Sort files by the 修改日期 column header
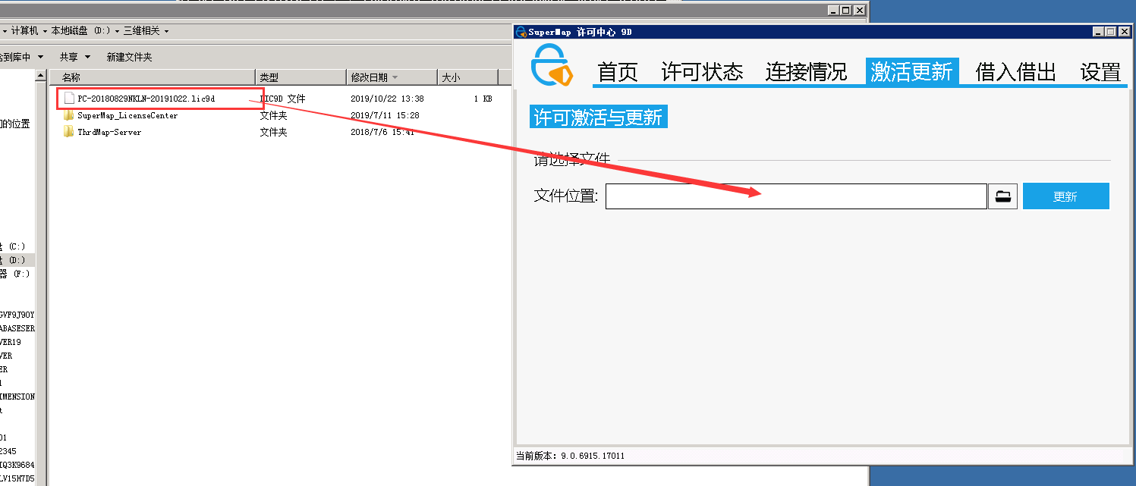This screenshot has width=1136, height=486. (x=392, y=77)
